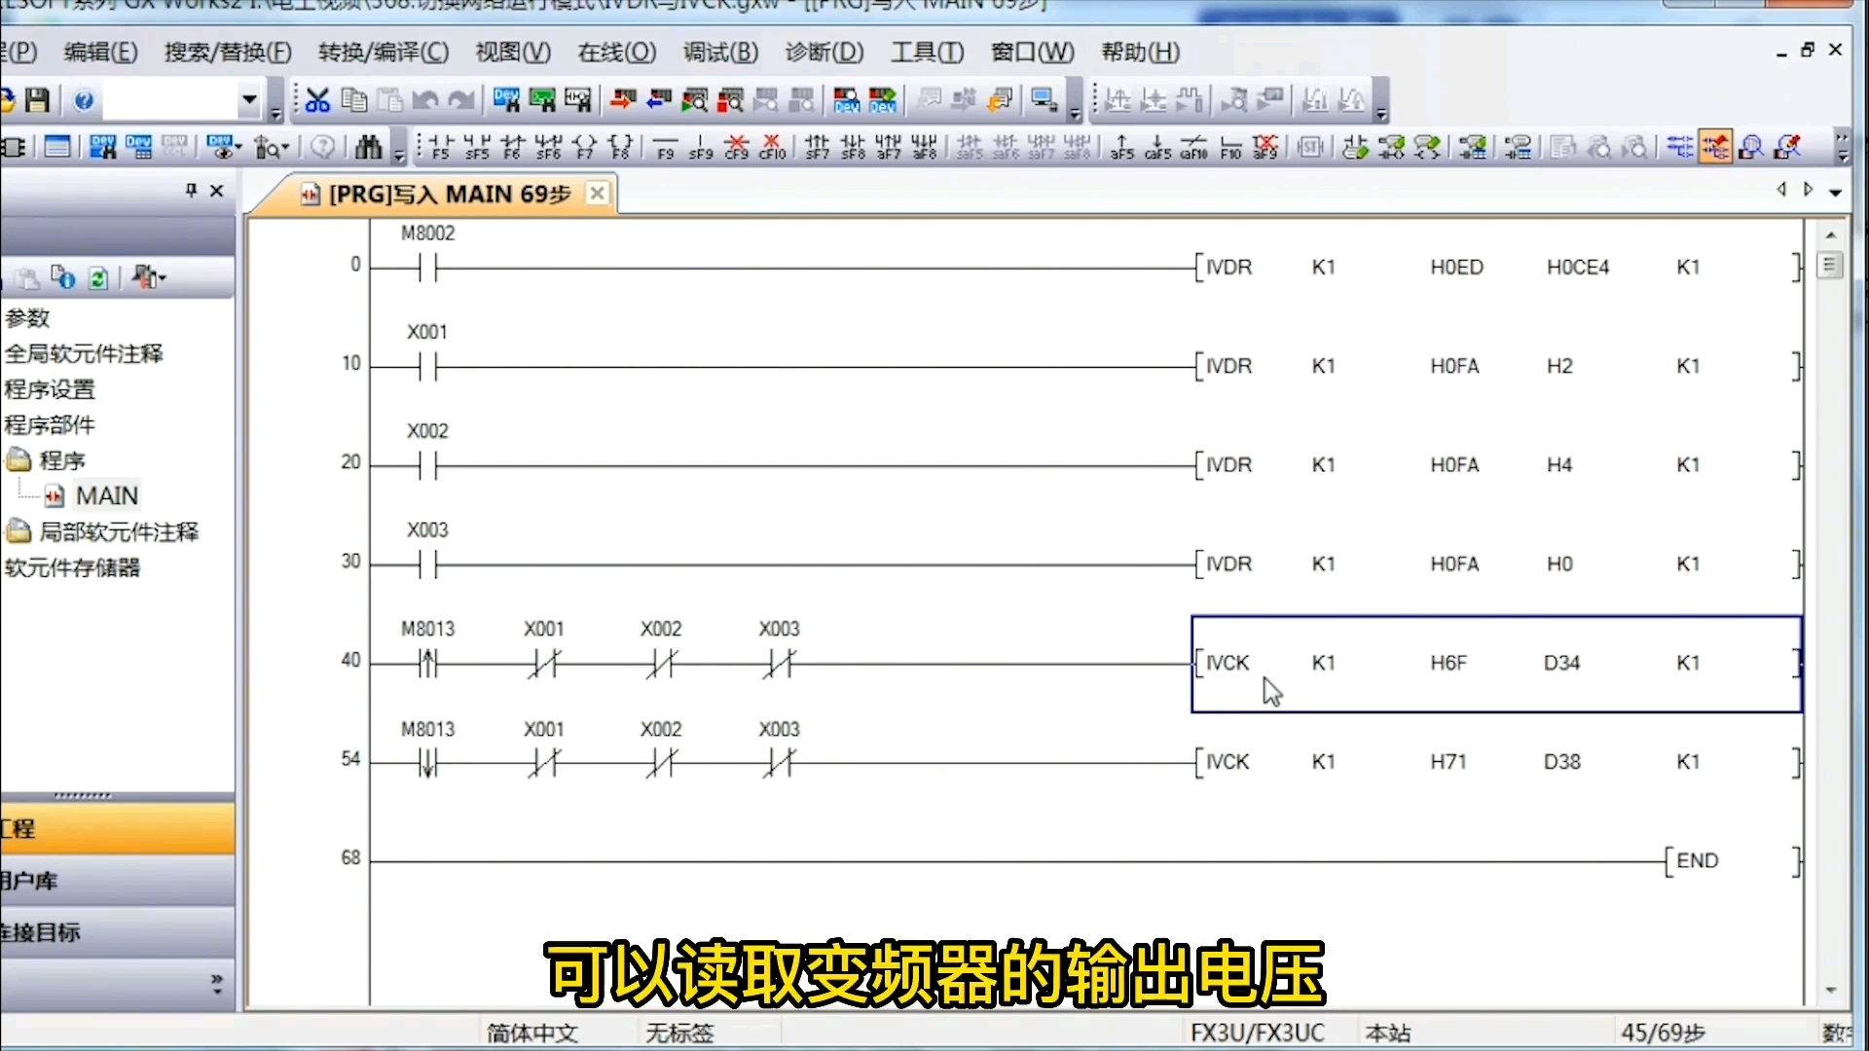This screenshot has width=1869, height=1051.
Task: Open the 在线(O) menu
Action: point(616,53)
